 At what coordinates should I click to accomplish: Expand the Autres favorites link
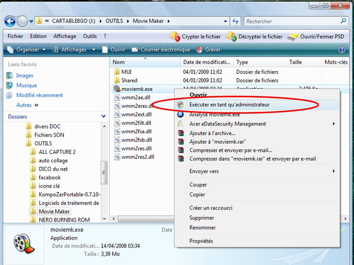point(27,105)
